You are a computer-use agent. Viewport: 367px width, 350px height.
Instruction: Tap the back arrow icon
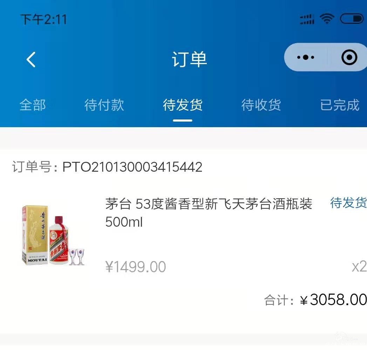(x=31, y=60)
